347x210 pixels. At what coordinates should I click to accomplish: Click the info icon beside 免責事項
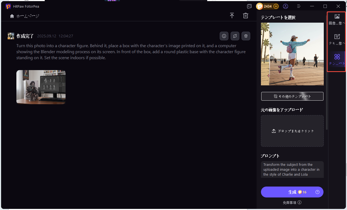pyautogui.click(x=300, y=202)
